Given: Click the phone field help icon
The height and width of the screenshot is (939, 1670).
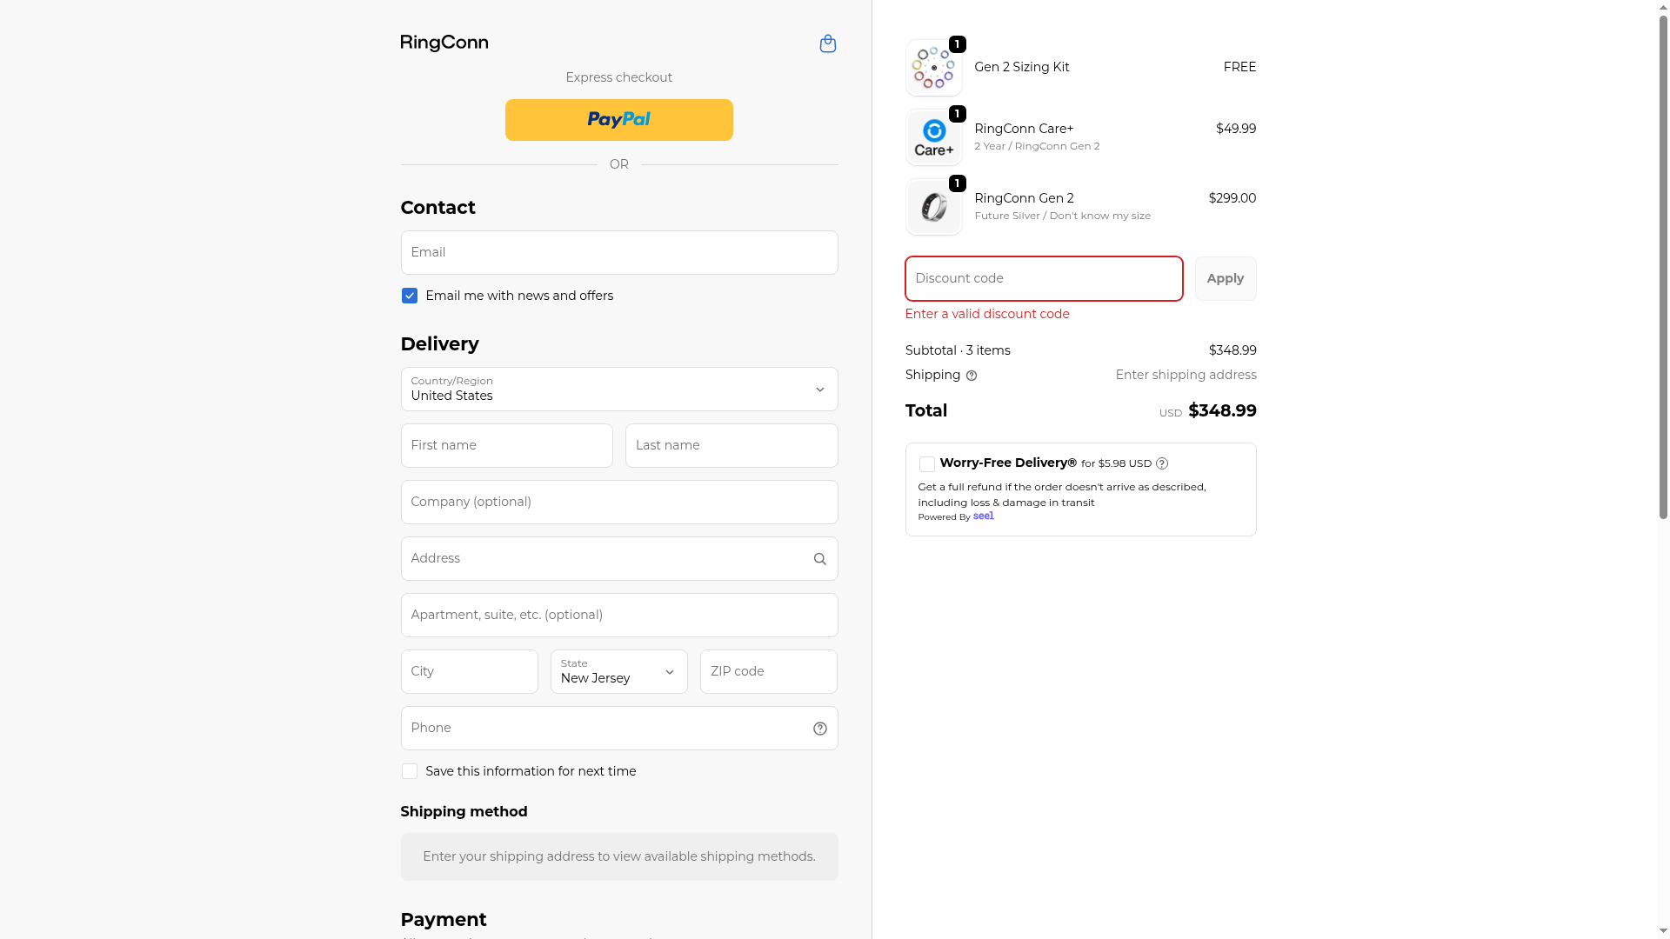Looking at the screenshot, I should [819, 729].
